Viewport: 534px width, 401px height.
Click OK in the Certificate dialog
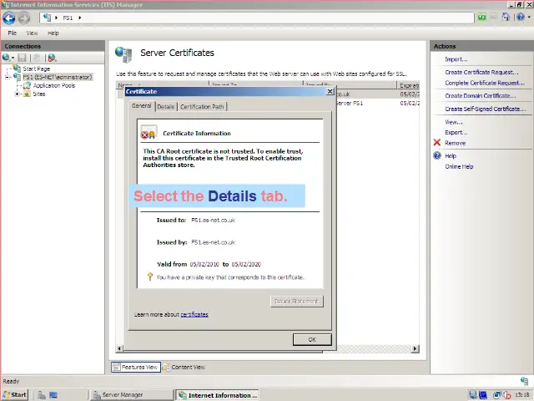click(312, 340)
